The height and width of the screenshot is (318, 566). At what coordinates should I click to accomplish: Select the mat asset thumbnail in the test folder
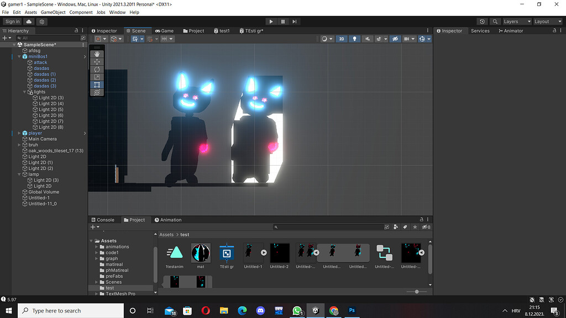200,253
